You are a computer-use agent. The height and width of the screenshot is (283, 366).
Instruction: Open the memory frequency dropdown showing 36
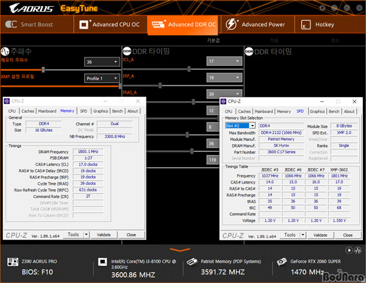coord(102,62)
